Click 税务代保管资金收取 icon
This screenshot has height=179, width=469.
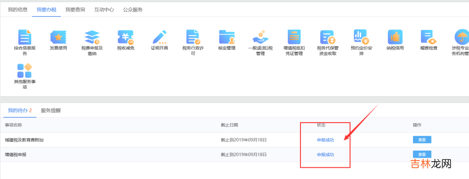(x=327, y=38)
